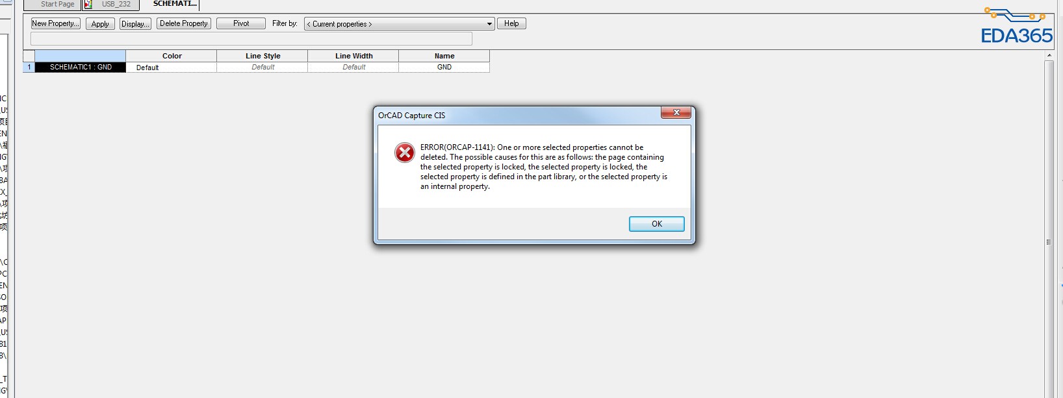The height and width of the screenshot is (398, 1063).
Task: Close the OrCAD Capture CIS dialog
Action: pyautogui.click(x=676, y=113)
